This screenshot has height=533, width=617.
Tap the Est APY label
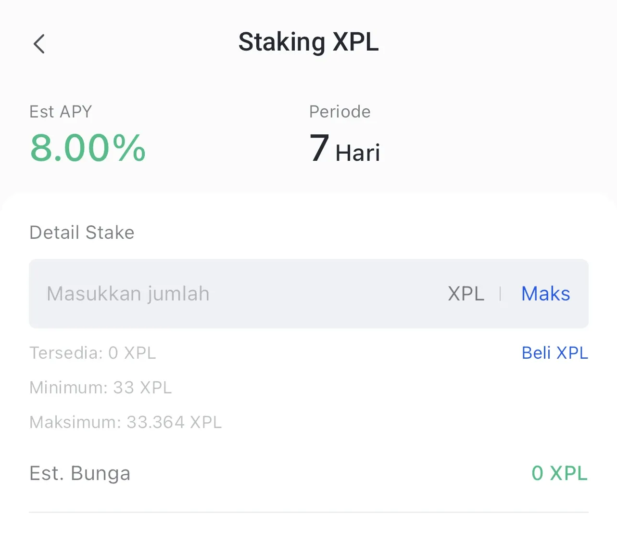tap(61, 111)
